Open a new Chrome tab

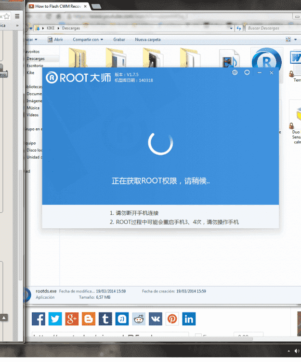coord(96,6)
